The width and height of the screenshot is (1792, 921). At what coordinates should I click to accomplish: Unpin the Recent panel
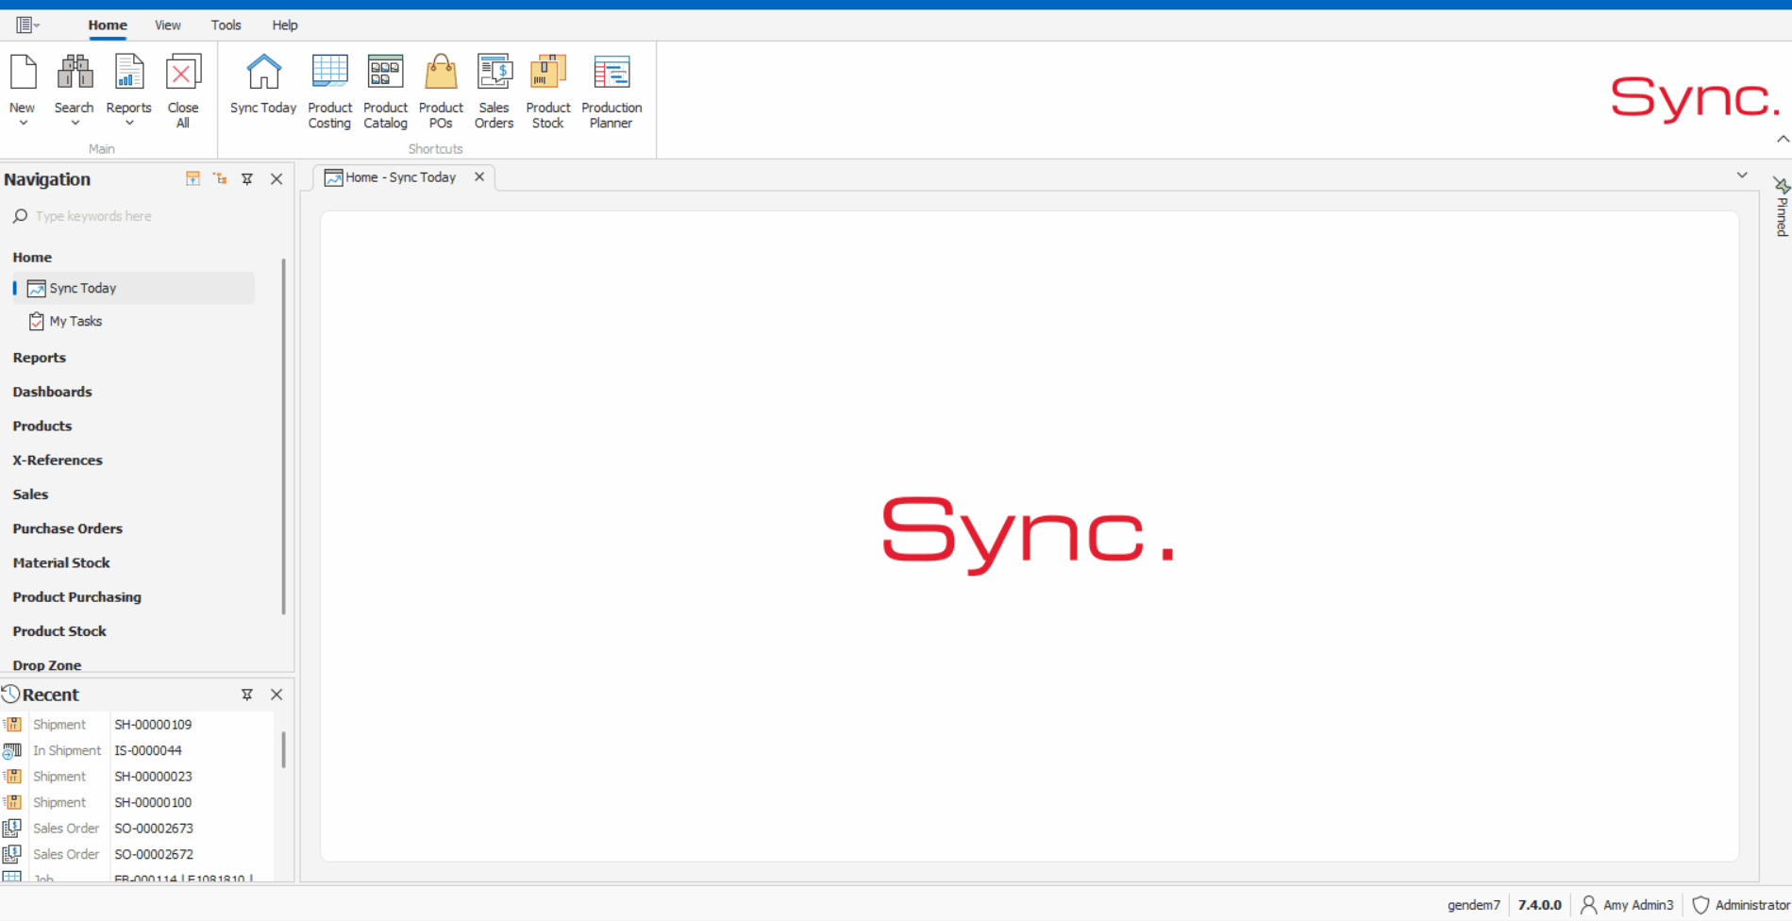247,695
